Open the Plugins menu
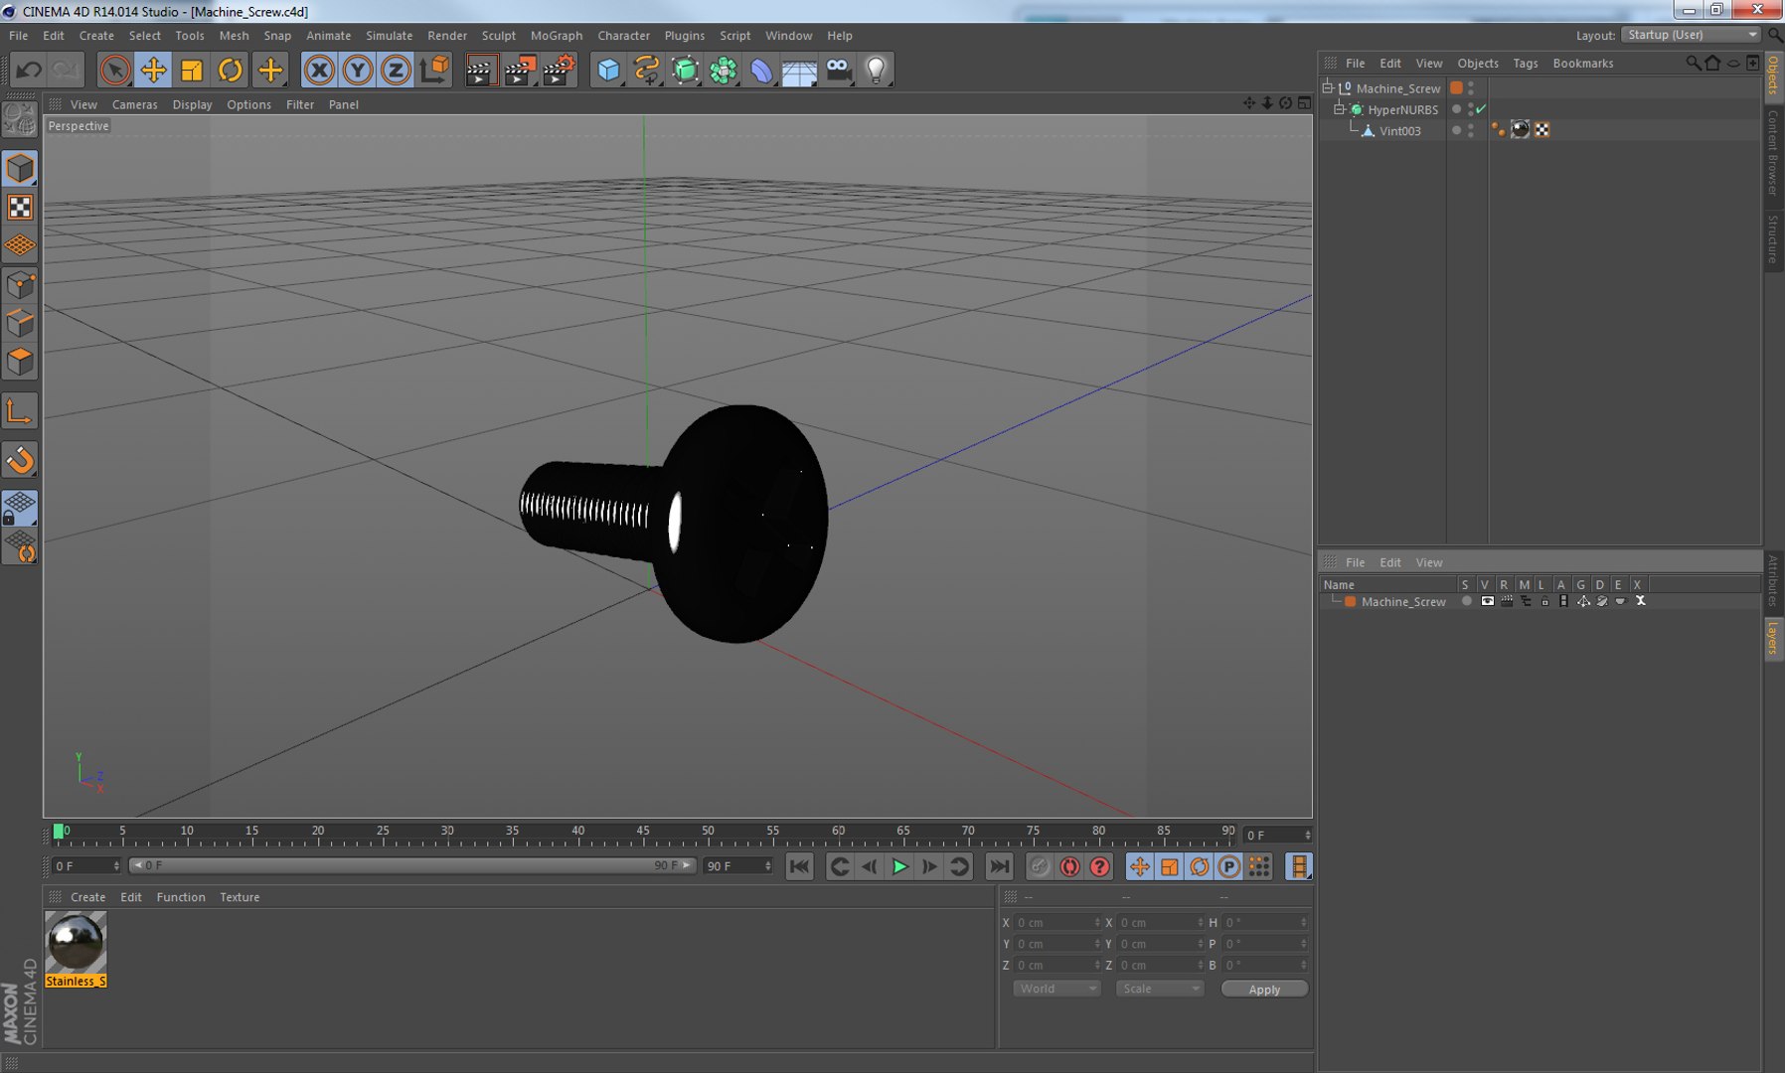Screen dimensions: 1785x1073 coord(684,35)
